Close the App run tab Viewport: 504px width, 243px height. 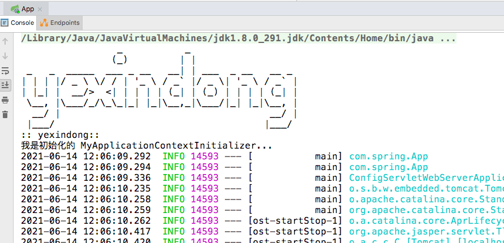(40, 9)
